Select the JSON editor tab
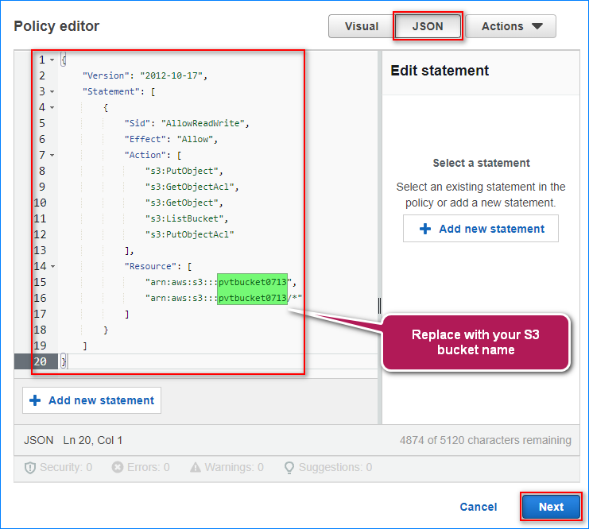This screenshot has width=589, height=529. coord(428,26)
